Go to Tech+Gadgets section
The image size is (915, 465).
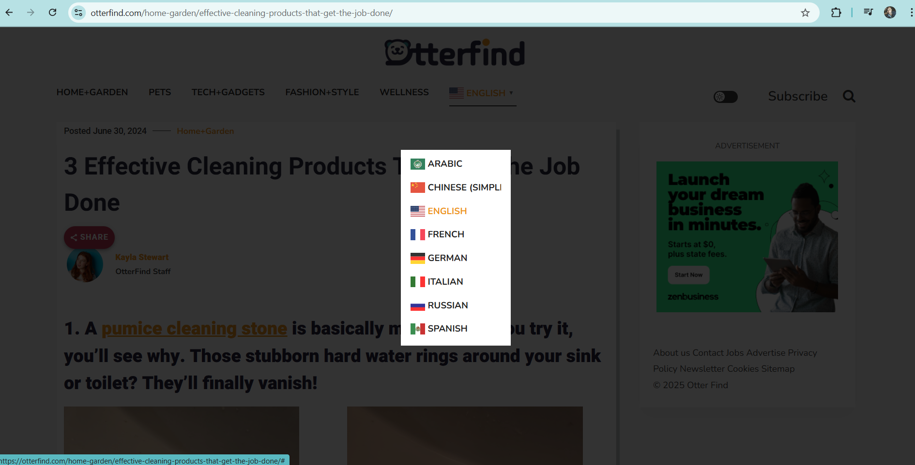pyautogui.click(x=228, y=92)
